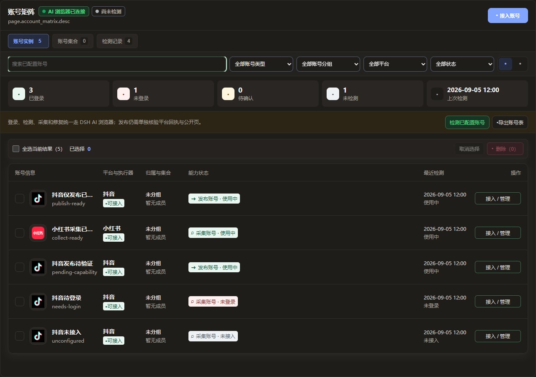This screenshot has height=377, width=536.
Task: Expand the 全部账号分组 dropdown
Action: [328, 64]
